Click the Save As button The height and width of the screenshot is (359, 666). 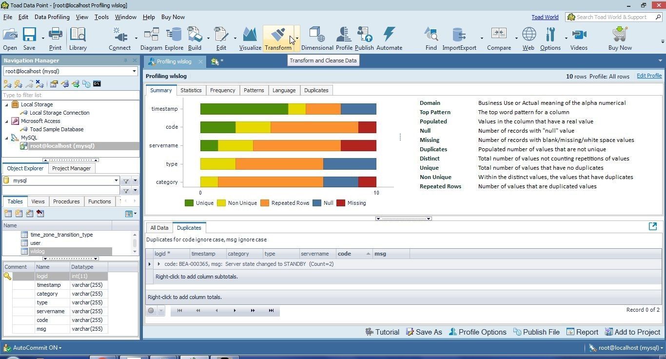point(424,332)
